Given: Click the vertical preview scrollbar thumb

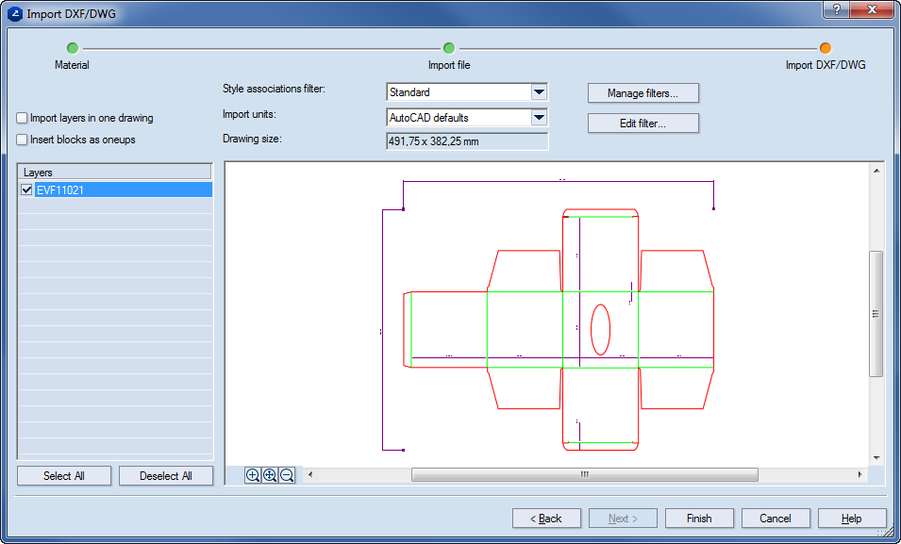Looking at the screenshot, I should 876,314.
